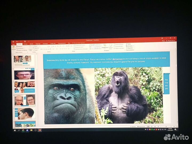Open Windows Start menu
192x144 pixels.
[15, 130]
